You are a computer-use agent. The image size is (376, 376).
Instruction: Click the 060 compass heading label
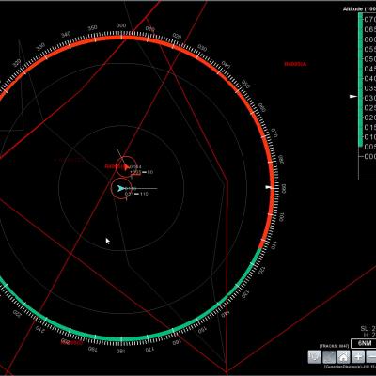262,107
